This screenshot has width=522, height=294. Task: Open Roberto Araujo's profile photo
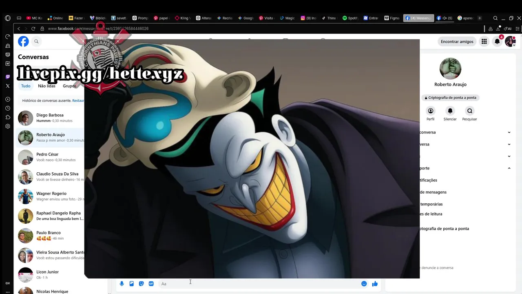pos(450,68)
